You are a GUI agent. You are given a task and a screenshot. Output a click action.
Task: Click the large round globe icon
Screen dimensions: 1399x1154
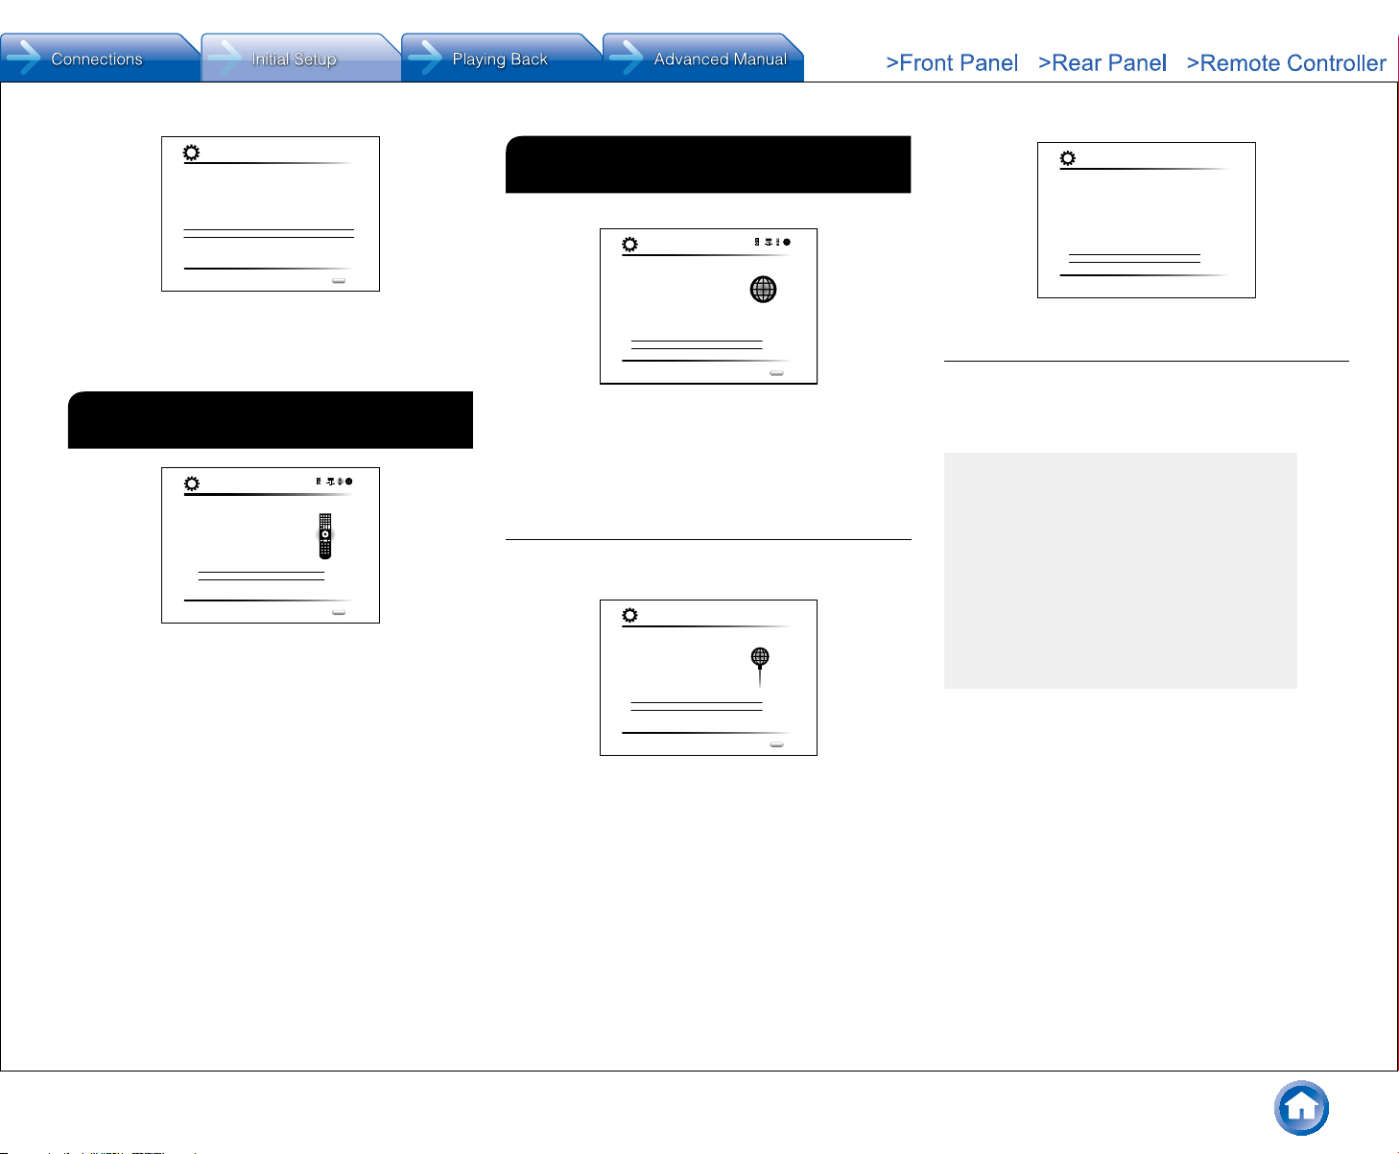[763, 290]
